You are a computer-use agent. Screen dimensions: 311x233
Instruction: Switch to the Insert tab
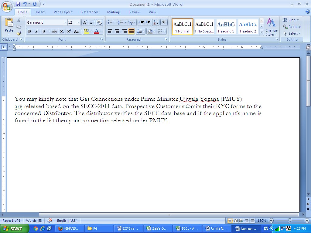coord(40,12)
